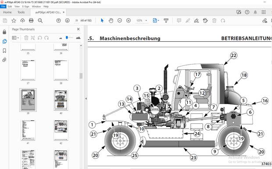Zoom out with the minus button
This screenshot has width=272, height=169.
(x=120, y=21)
